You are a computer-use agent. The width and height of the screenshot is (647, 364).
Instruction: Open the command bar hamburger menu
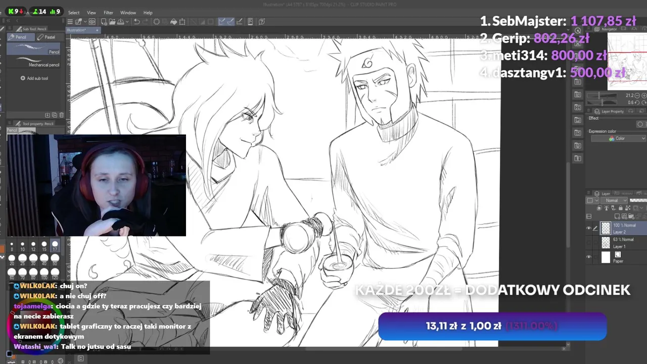[x=70, y=22]
